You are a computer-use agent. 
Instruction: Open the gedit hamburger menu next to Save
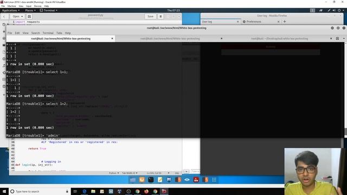tap(160, 16)
